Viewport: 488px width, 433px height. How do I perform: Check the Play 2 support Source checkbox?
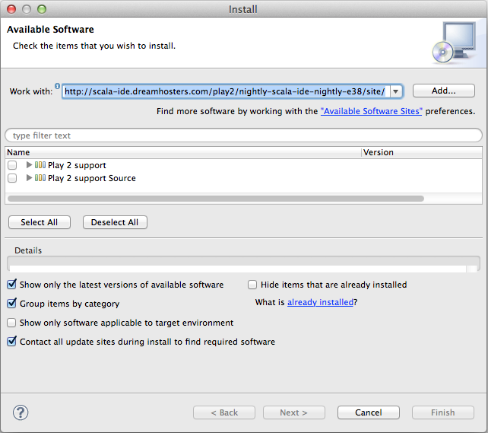(12, 178)
